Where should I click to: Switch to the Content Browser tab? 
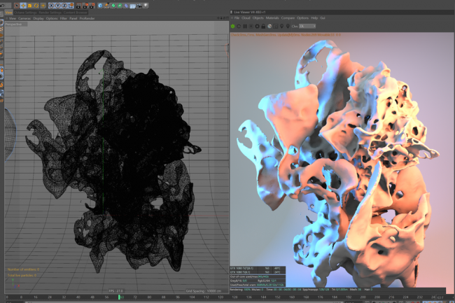tap(75, 12)
